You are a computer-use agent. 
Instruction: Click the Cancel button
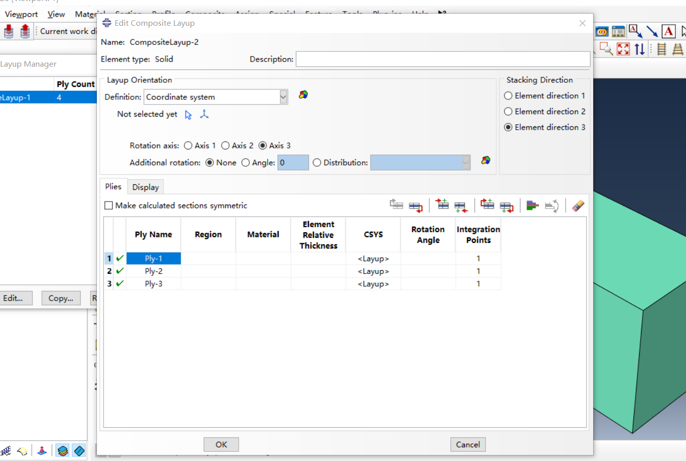[x=467, y=444]
